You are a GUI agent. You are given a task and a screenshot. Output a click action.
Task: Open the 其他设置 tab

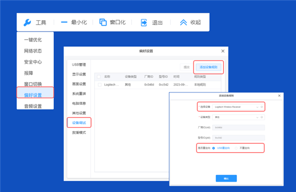(79, 113)
